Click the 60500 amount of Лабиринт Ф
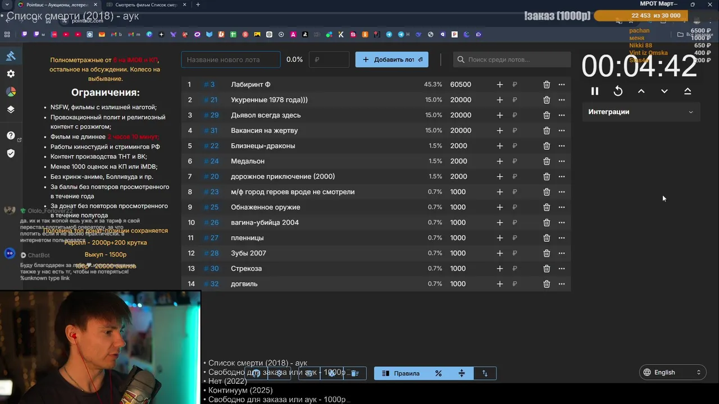The width and height of the screenshot is (719, 404). (x=461, y=84)
